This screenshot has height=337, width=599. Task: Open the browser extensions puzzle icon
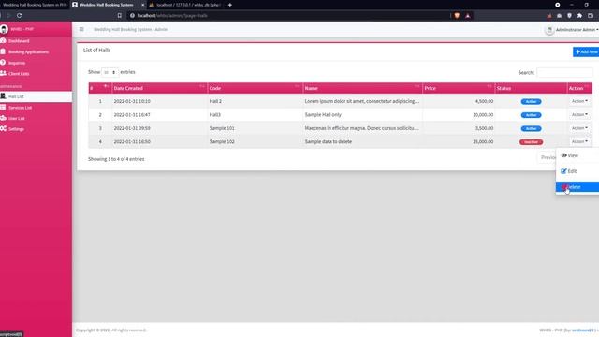(x=580, y=16)
